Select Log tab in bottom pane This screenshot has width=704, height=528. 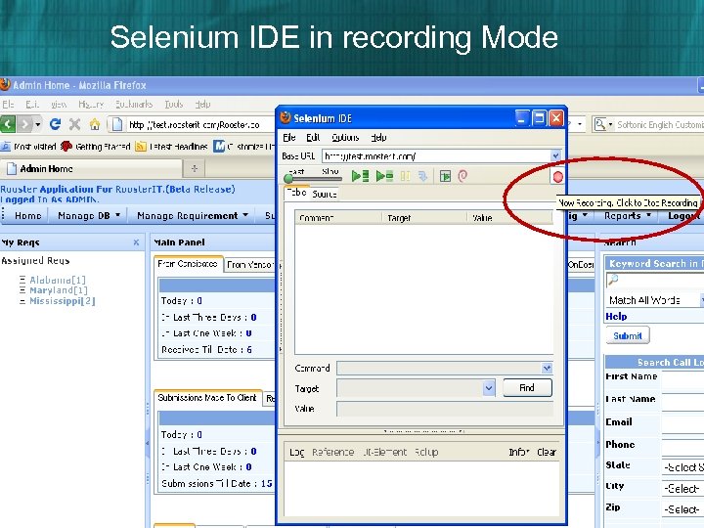coord(297,452)
